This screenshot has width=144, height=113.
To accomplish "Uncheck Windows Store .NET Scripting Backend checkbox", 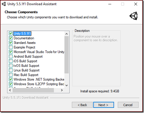I will (x=11, y=79).
